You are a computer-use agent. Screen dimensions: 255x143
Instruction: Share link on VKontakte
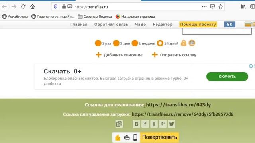[x=137, y=124]
